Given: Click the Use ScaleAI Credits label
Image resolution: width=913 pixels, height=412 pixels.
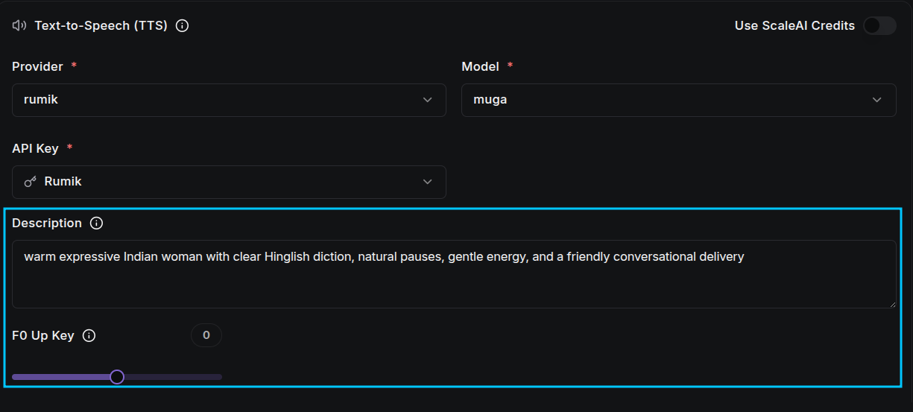Looking at the screenshot, I should 794,25.
